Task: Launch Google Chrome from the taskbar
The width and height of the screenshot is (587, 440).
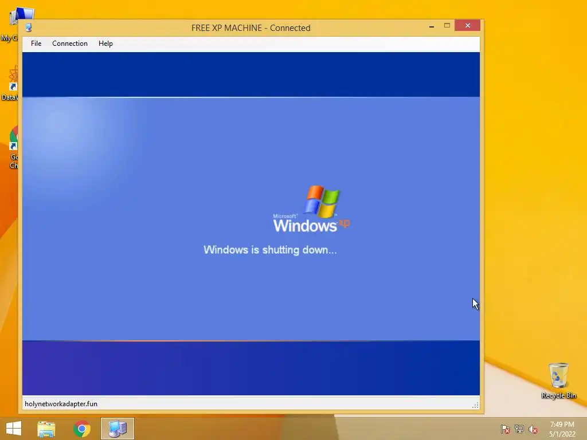Action: 81,429
